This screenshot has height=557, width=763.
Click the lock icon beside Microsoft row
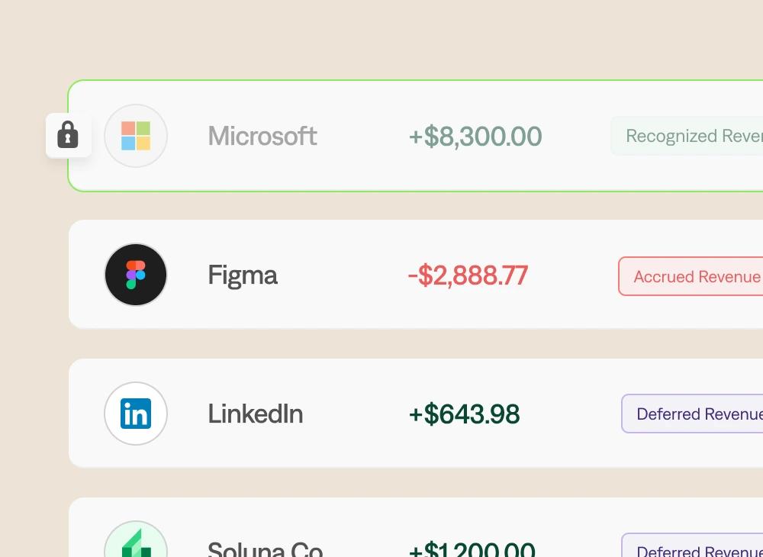point(68,136)
